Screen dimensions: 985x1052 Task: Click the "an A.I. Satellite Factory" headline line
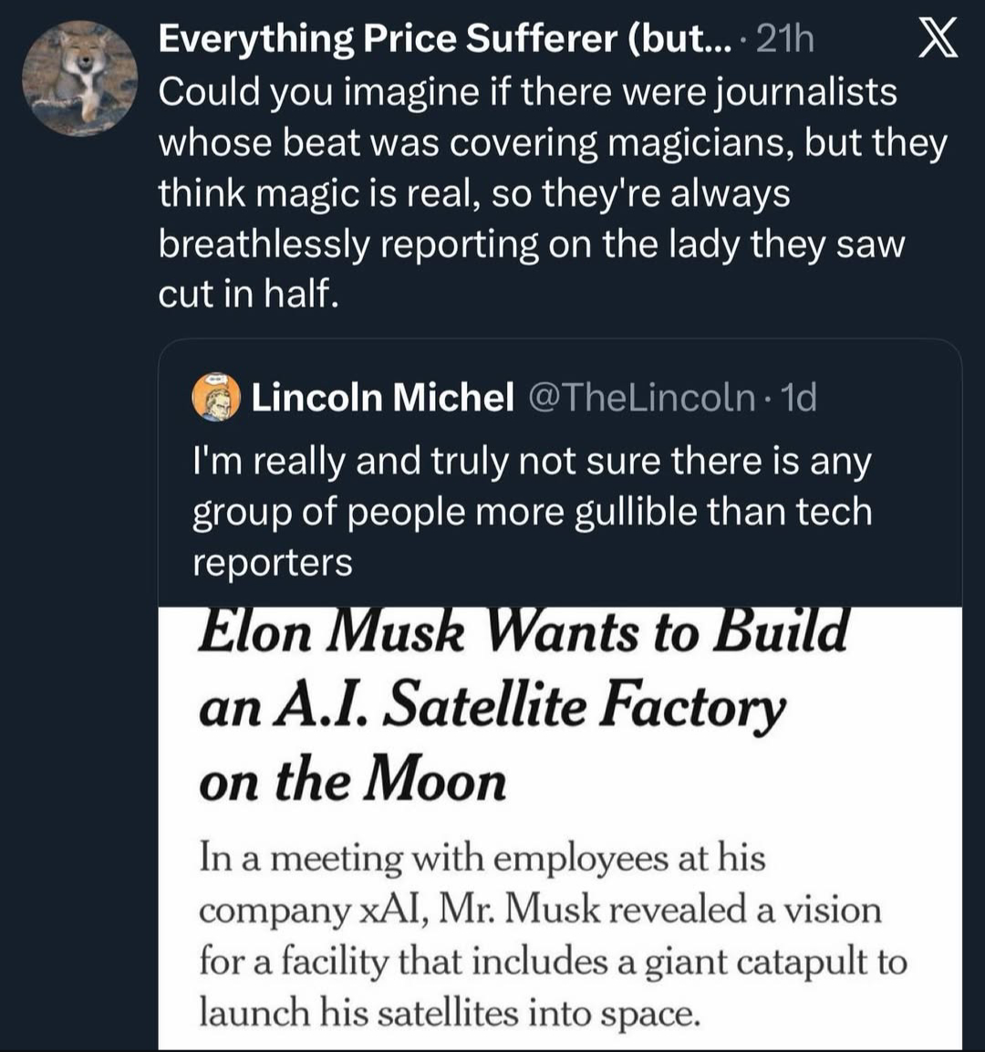(x=492, y=708)
